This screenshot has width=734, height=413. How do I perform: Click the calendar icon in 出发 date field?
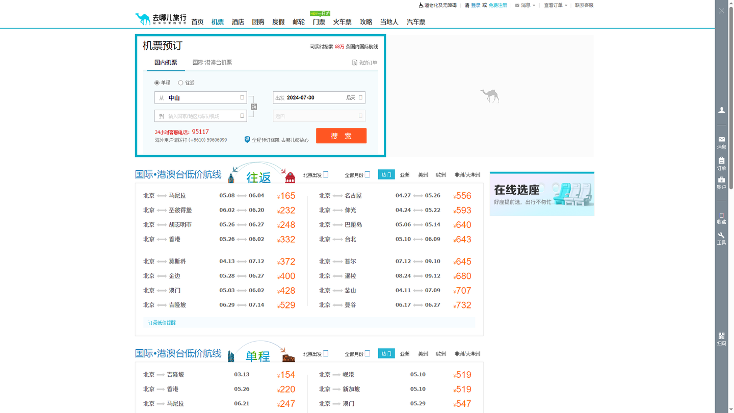click(x=360, y=97)
